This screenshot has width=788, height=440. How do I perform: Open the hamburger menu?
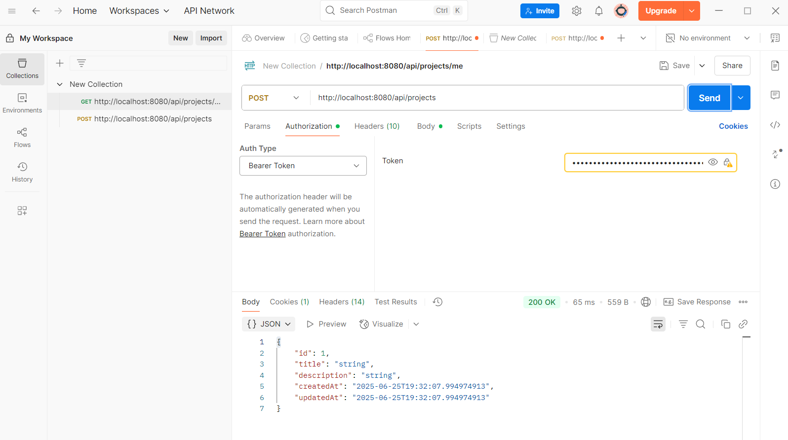pos(12,11)
